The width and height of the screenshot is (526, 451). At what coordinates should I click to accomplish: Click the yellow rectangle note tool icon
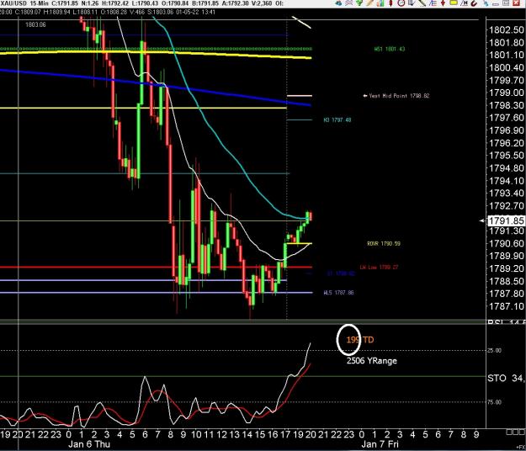[x=454, y=3]
